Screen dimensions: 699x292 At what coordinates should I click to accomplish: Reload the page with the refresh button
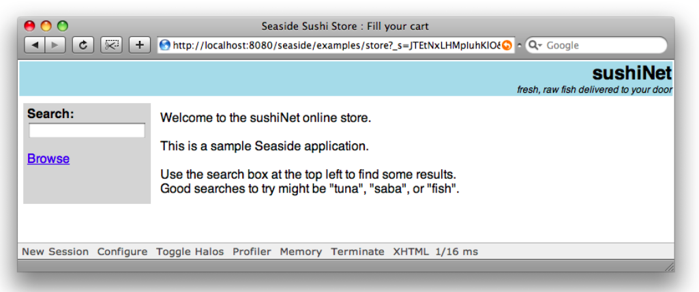tap(83, 45)
